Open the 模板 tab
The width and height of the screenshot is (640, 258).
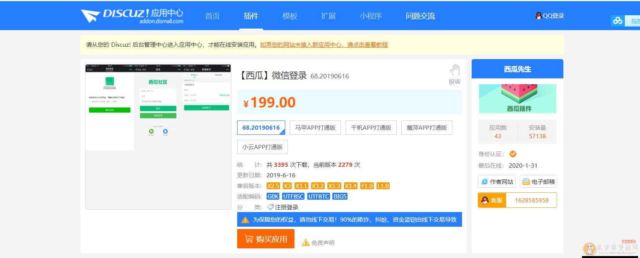(290, 16)
